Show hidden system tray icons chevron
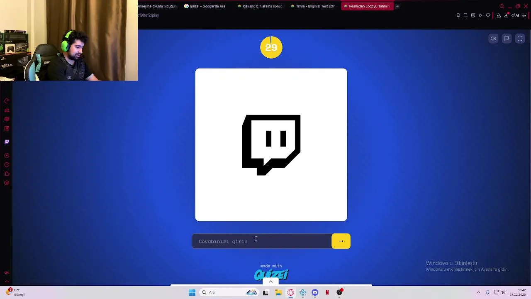The height and width of the screenshot is (299, 531). 479,292
